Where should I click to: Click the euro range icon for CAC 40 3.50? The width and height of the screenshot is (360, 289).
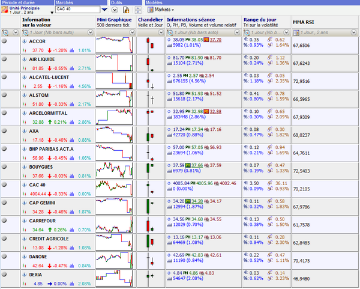(246, 183)
